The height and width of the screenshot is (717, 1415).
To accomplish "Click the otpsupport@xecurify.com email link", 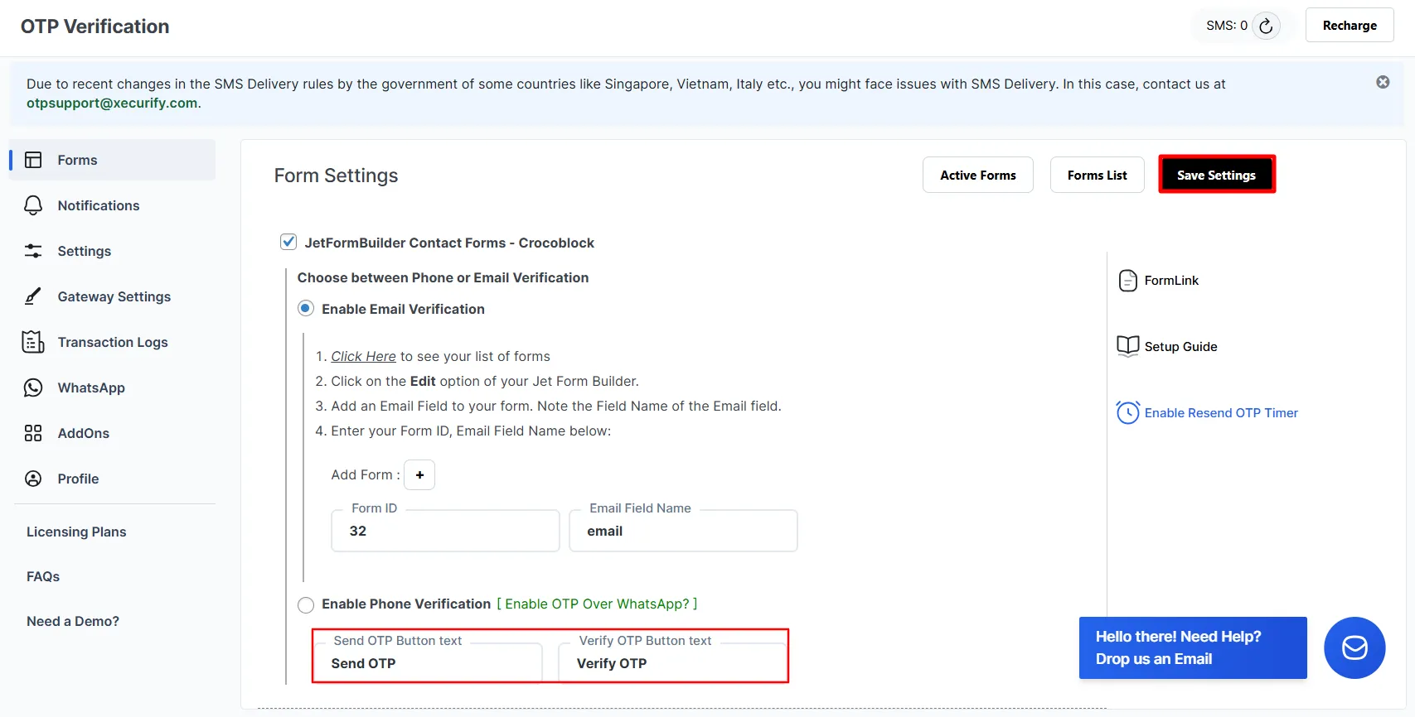I will click(x=112, y=103).
